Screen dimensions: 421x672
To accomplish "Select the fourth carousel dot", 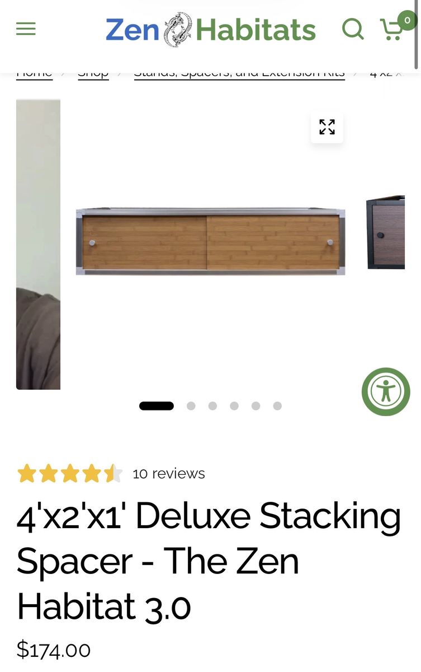I will [234, 406].
